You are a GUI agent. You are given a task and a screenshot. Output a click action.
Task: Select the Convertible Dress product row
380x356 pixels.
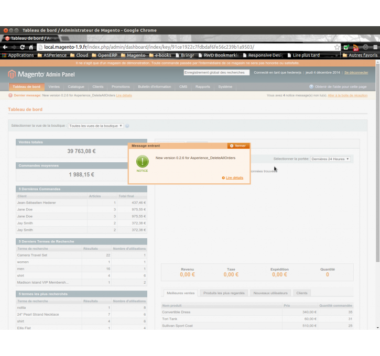pos(257,312)
